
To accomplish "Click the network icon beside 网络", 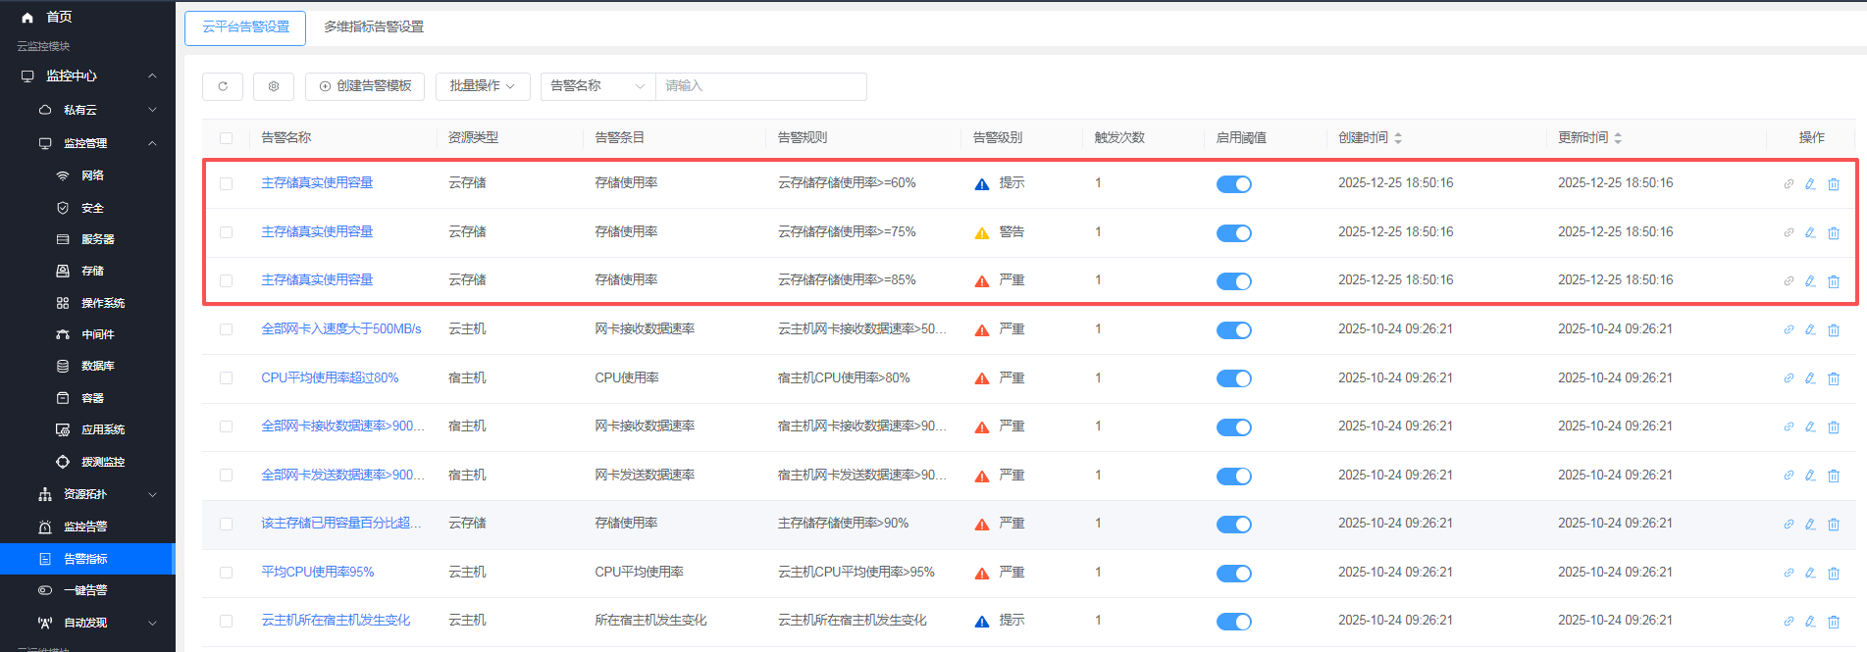I will (x=63, y=176).
